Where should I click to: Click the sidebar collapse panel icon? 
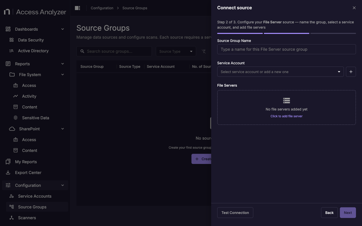pos(77,8)
